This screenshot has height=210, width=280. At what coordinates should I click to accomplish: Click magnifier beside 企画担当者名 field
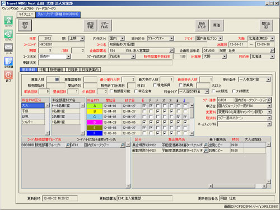pos(272,50)
